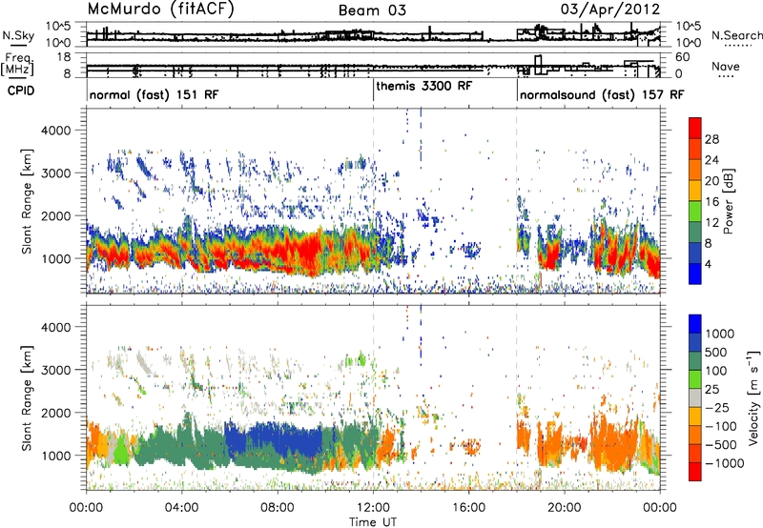Click the blue high-velocity region near 08:00
The width and height of the screenshot is (763, 528).
pos(278,440)
